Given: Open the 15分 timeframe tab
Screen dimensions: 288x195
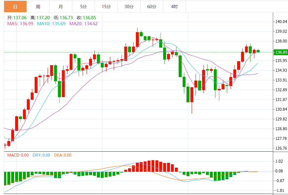Looking at the screenshot, I should click(106, 6).
